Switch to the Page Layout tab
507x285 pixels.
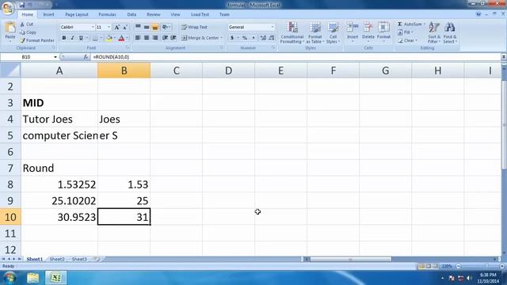point(77,14)
